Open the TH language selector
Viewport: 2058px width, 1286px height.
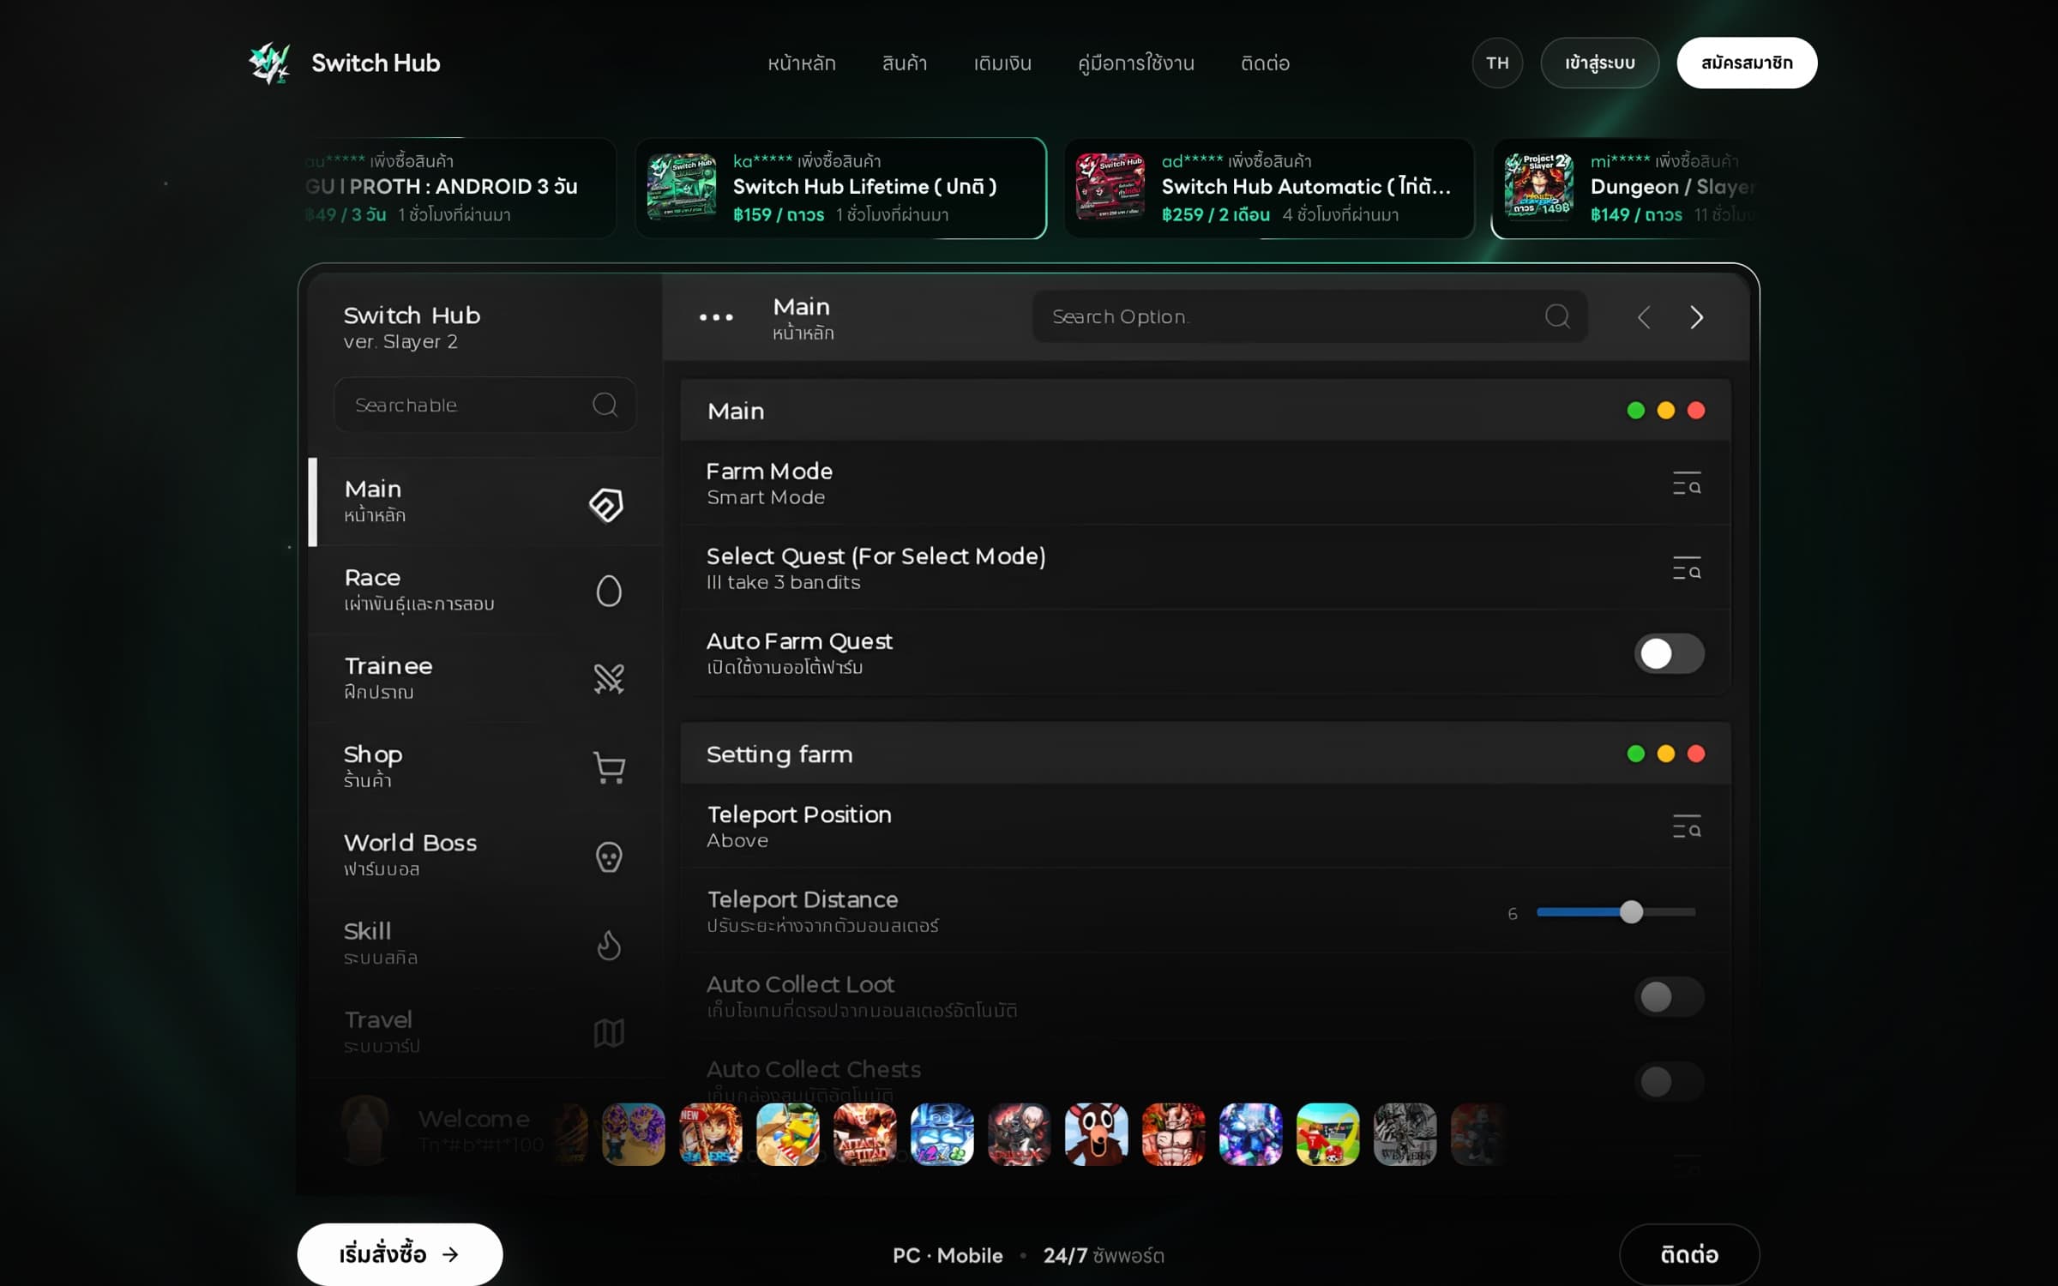tap(1497, 63)
